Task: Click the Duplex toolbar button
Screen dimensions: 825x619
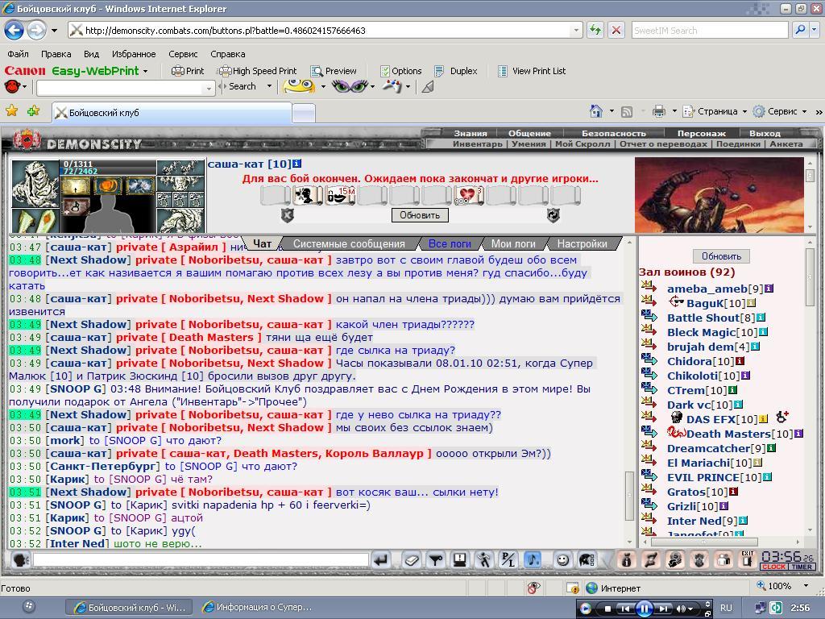Action: (x=456, y=71)
